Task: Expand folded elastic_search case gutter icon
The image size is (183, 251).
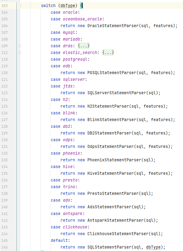Action: 20,53
